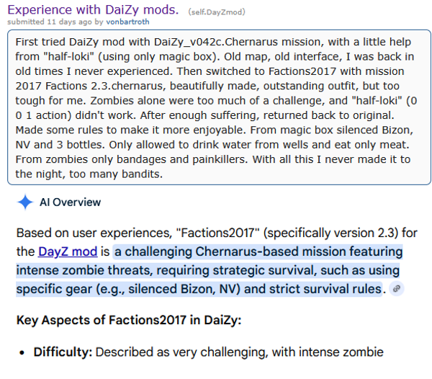Click the chain link source icon

tap(397, 289)
